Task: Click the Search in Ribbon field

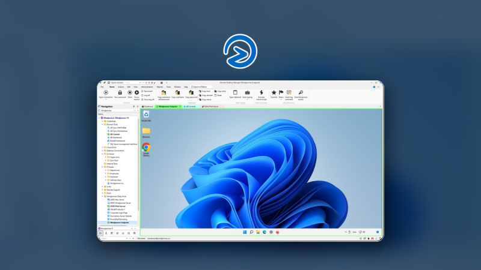Action: 201,87
